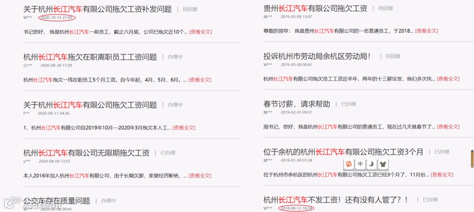The image size is (474, 212).
Task: Click 查看全文 after 位于杭州市余杭区 excerpt
Action: [x=442, y=175]
